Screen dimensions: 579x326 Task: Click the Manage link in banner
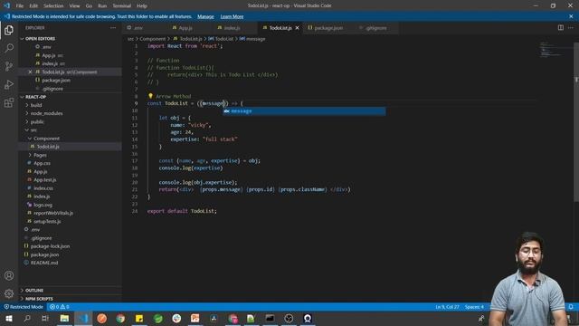[205, 16]
